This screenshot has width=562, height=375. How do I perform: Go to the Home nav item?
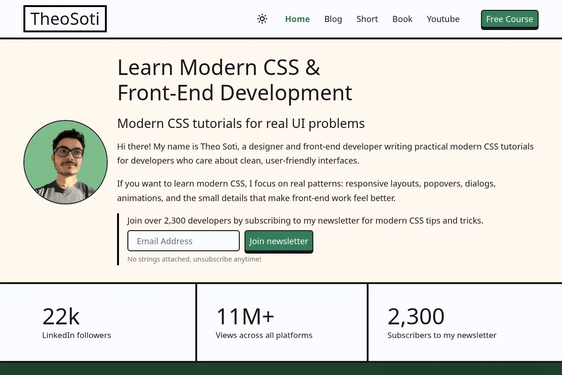pyautogui.click(x=297, y=19)
